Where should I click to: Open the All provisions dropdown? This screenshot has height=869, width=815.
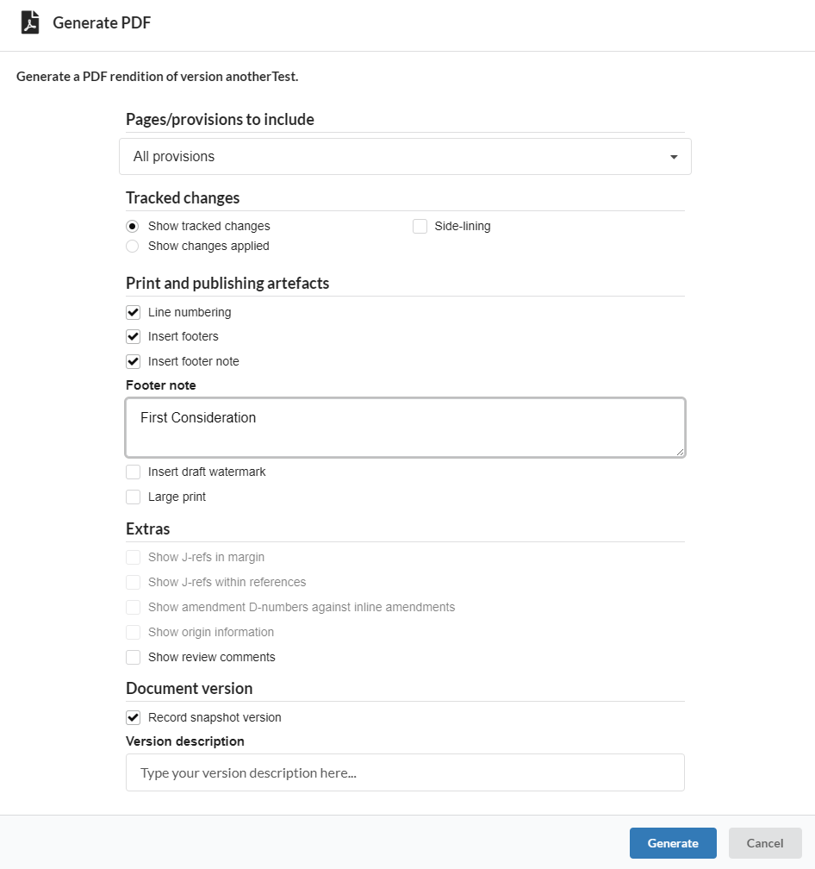(x=405, y=157)
